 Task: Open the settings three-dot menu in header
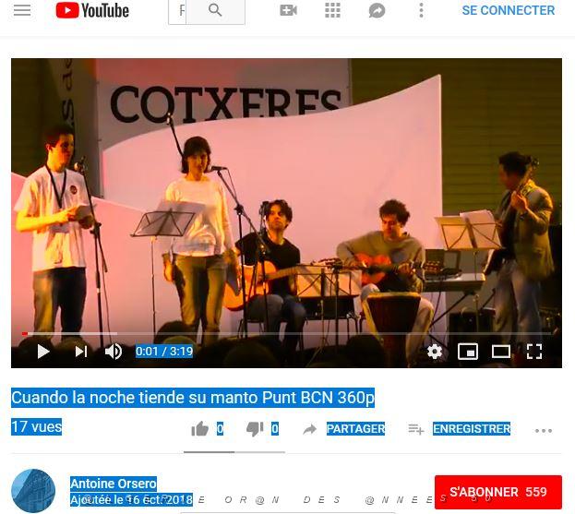pyautogui.click(x=422, y=10)
